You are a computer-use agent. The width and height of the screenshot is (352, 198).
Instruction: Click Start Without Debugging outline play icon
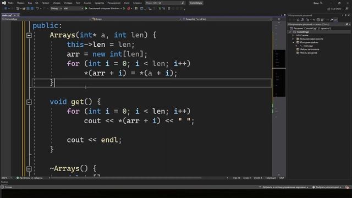click(124, 9)
